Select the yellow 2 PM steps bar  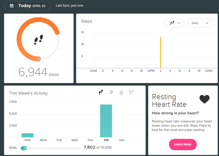pos(161,53)
